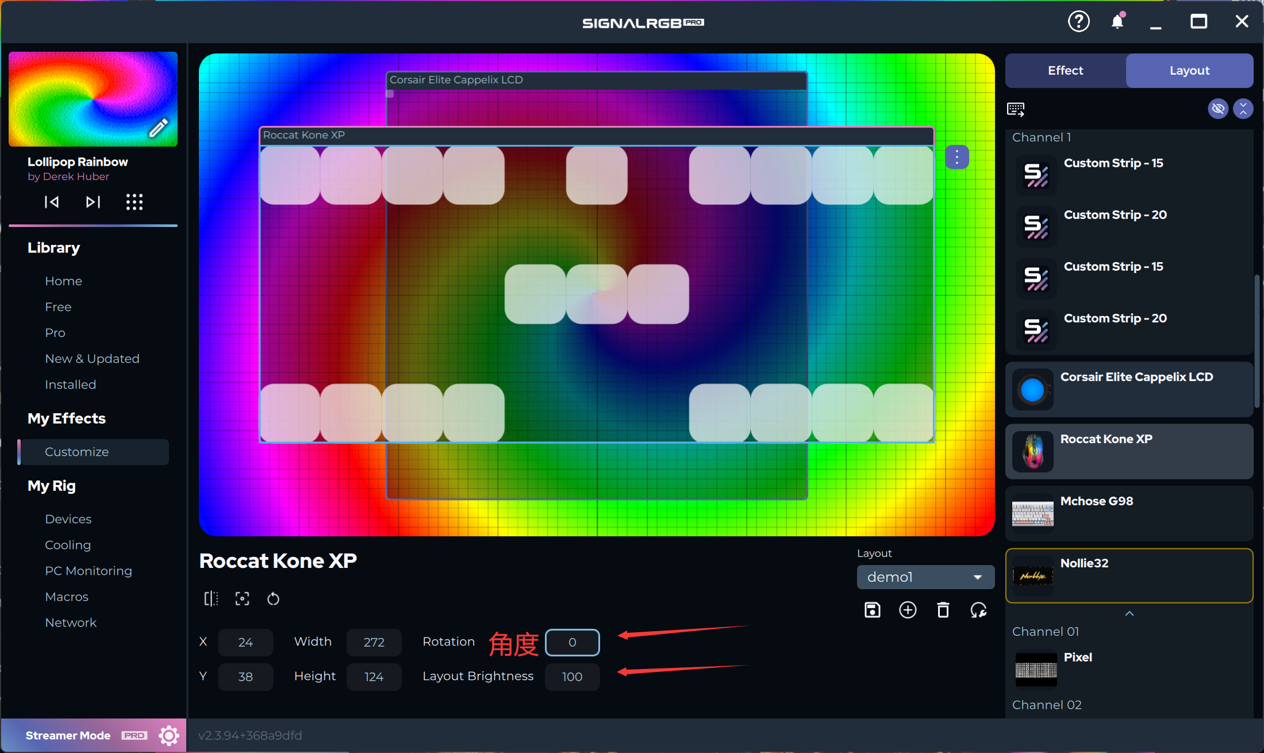Delete the current layout

point(943,610)
